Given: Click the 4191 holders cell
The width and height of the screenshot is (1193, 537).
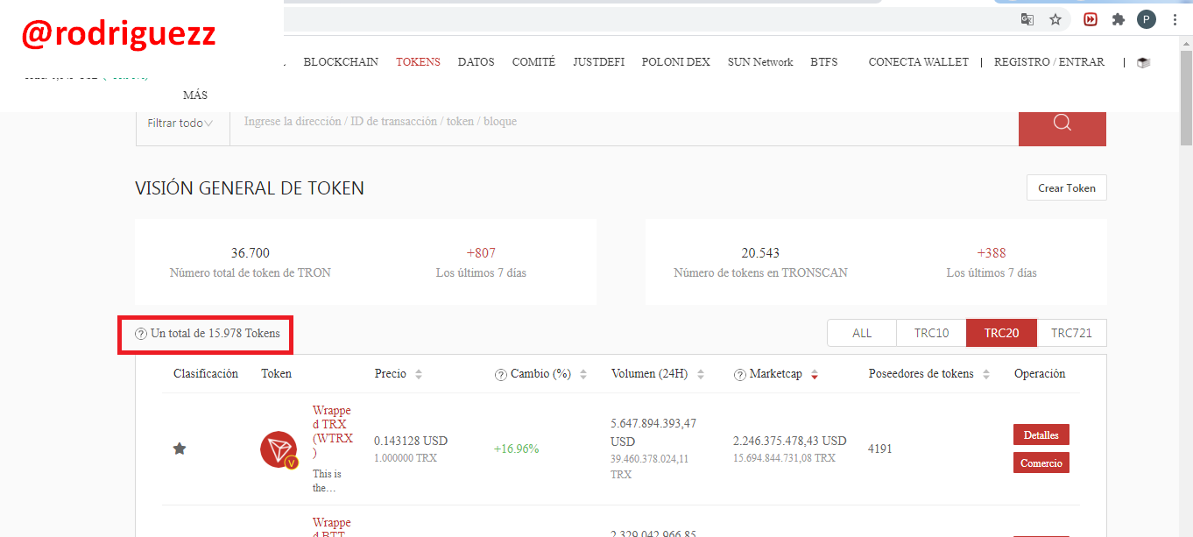Looking at the screenshot, I should pos(880,449).
